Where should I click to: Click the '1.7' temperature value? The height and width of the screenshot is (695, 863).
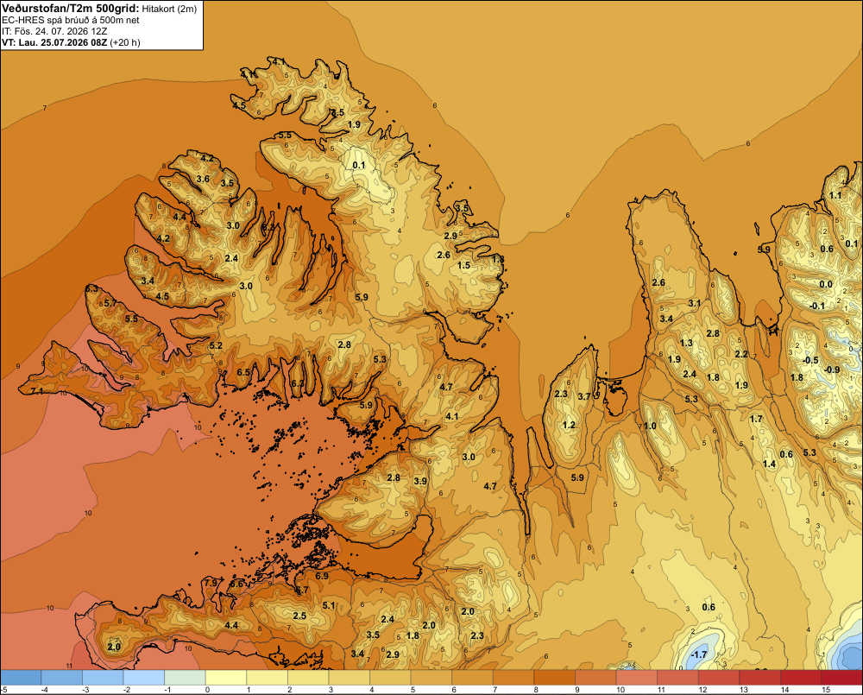pyautogui.click(x=756, y=419)
